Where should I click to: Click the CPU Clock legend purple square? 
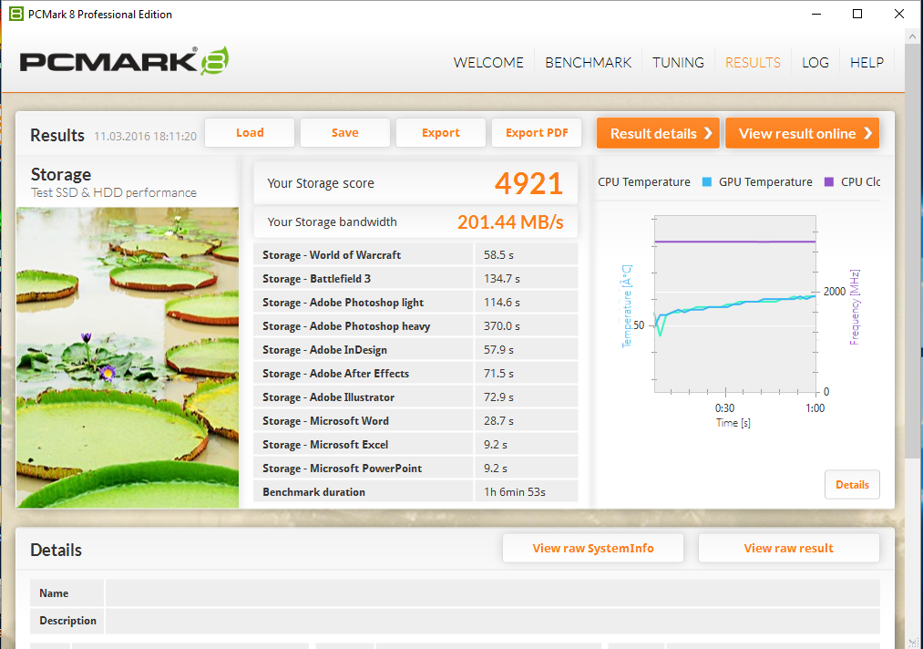[x=829, y=182]
